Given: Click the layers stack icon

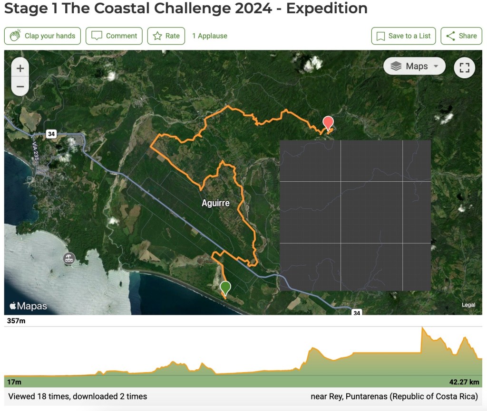Looking at the screenshot, I should click(396, 66).
